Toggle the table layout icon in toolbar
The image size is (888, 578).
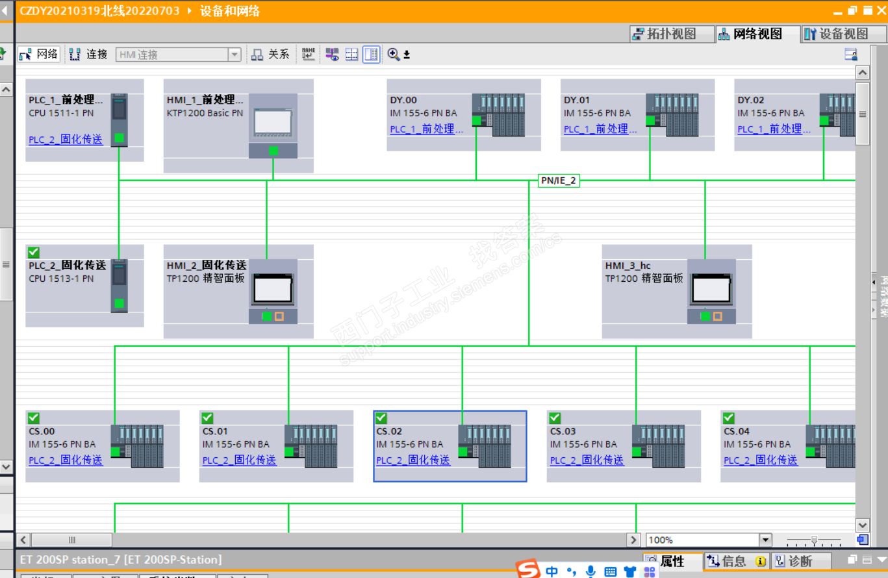tap(371, 55)
